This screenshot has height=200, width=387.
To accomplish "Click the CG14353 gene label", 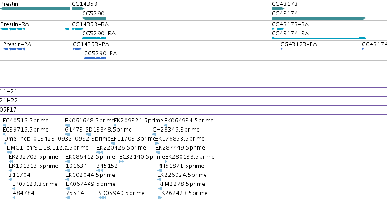I will (x=85, y=4).
